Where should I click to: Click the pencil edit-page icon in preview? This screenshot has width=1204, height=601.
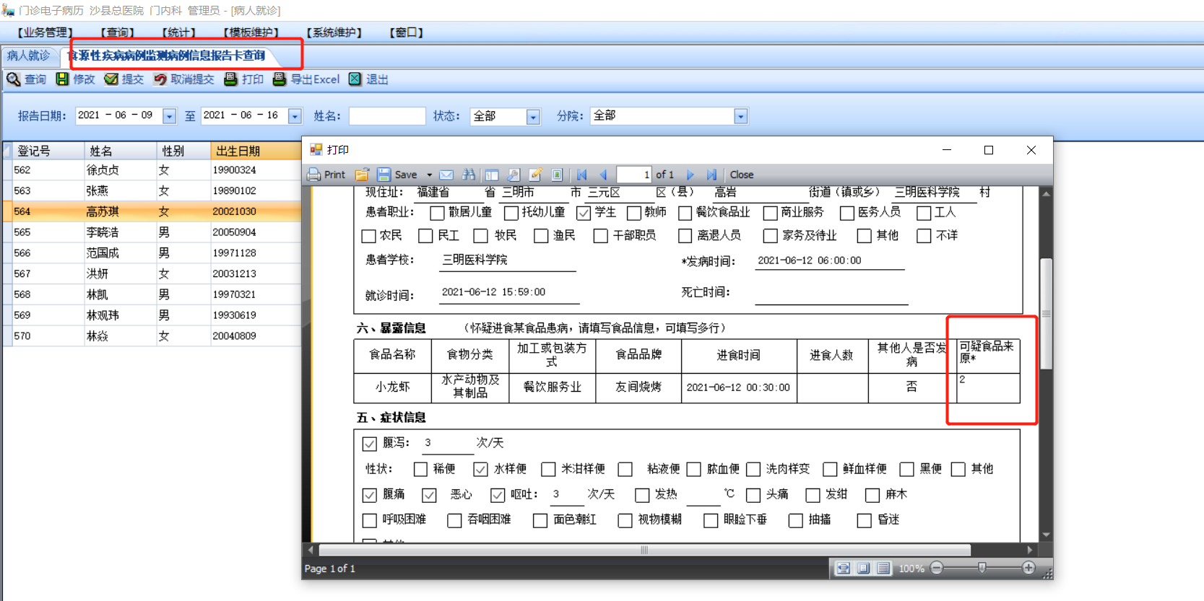[x=535, y=175]
